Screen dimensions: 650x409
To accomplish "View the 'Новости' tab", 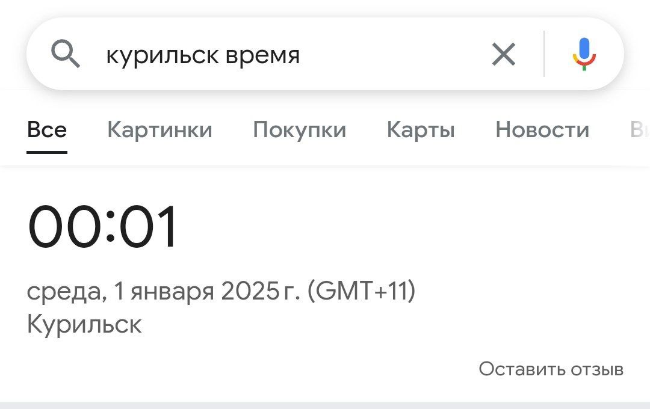I will (542, 129).
